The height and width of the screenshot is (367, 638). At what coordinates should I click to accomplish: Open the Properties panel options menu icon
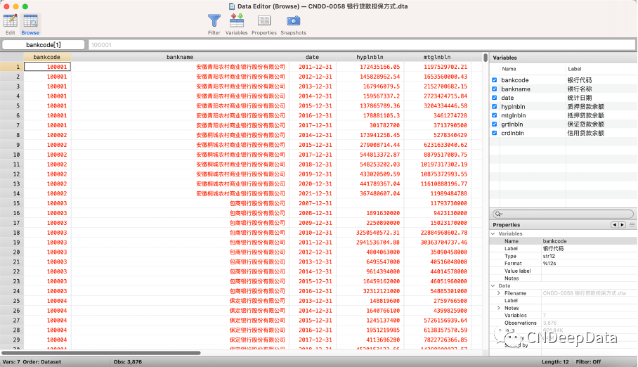[632, 225]
